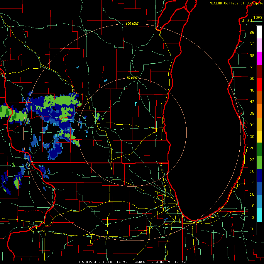The height and width of the screenshot is (264, 264).
Task: Click the "14" legend value
Action: click(252, 183)
